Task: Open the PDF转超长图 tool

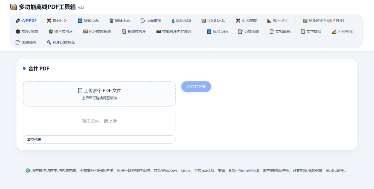Action: [x=97, y=31]
